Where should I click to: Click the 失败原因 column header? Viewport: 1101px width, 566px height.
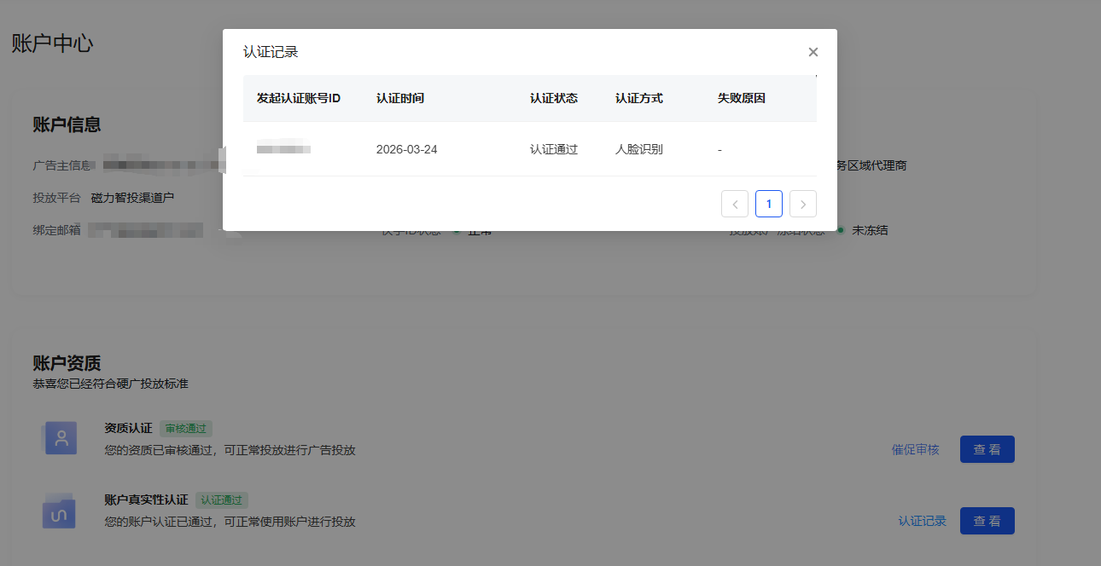click(742, 98)
